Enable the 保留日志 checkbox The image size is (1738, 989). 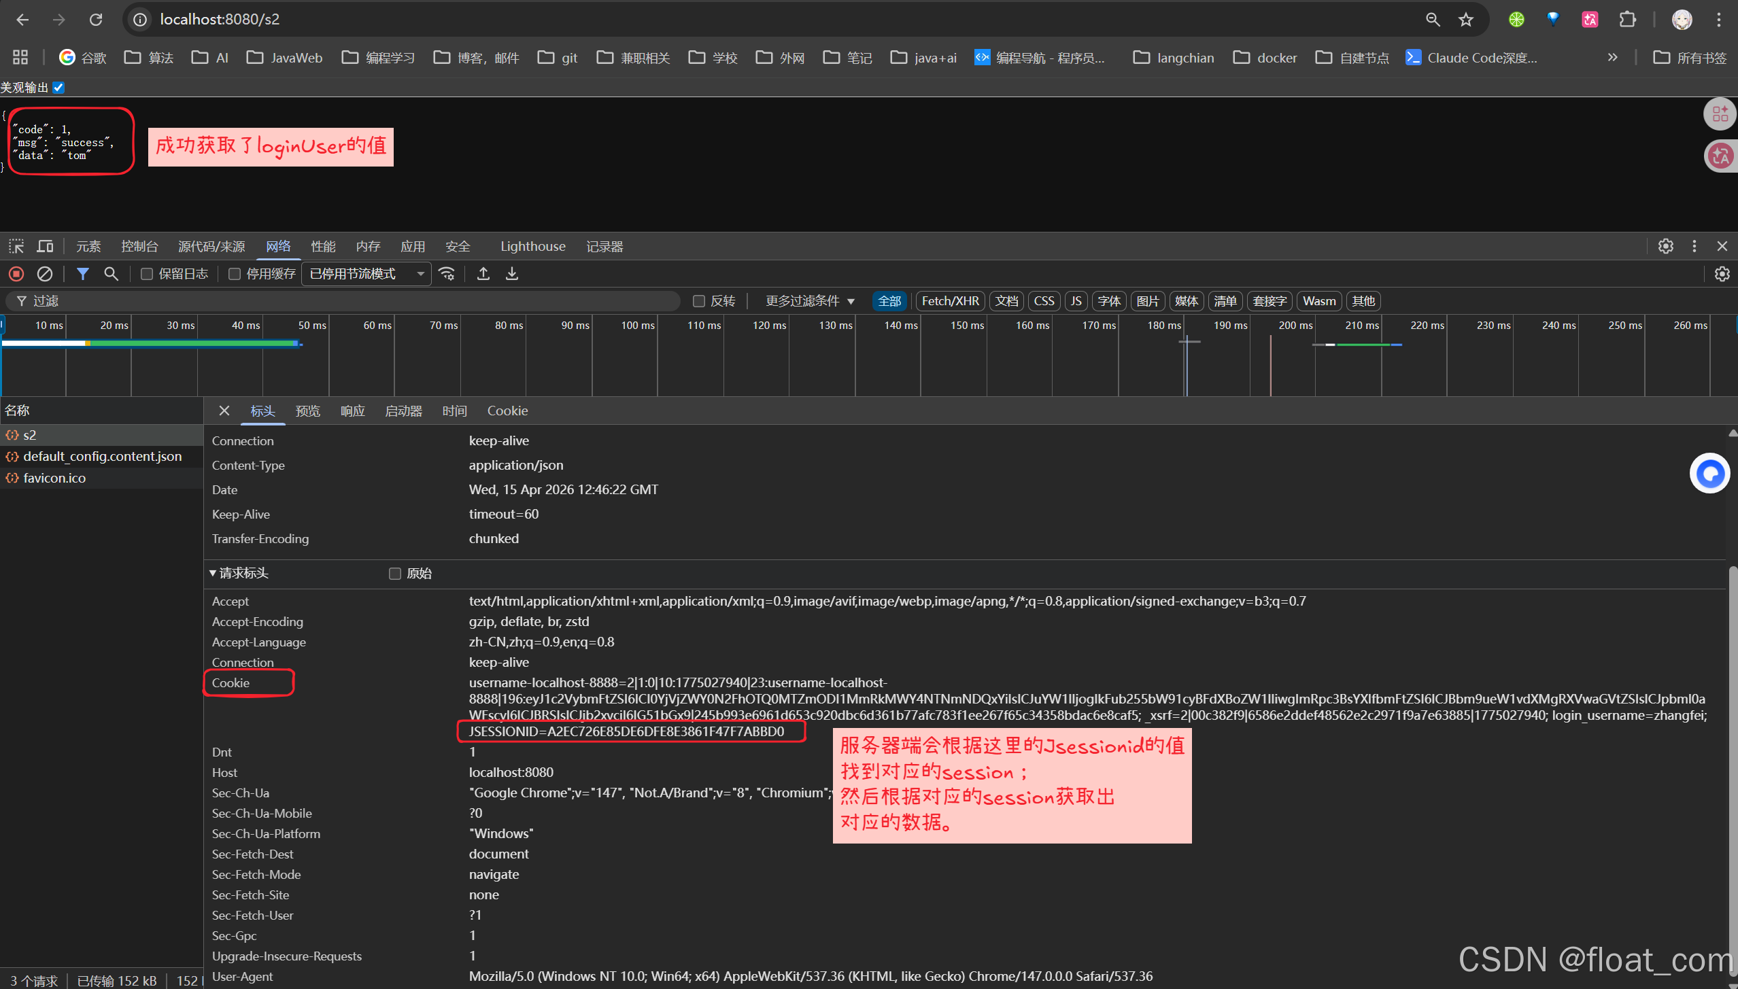point(146,274)
